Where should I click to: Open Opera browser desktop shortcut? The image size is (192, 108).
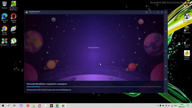(13, 18)
